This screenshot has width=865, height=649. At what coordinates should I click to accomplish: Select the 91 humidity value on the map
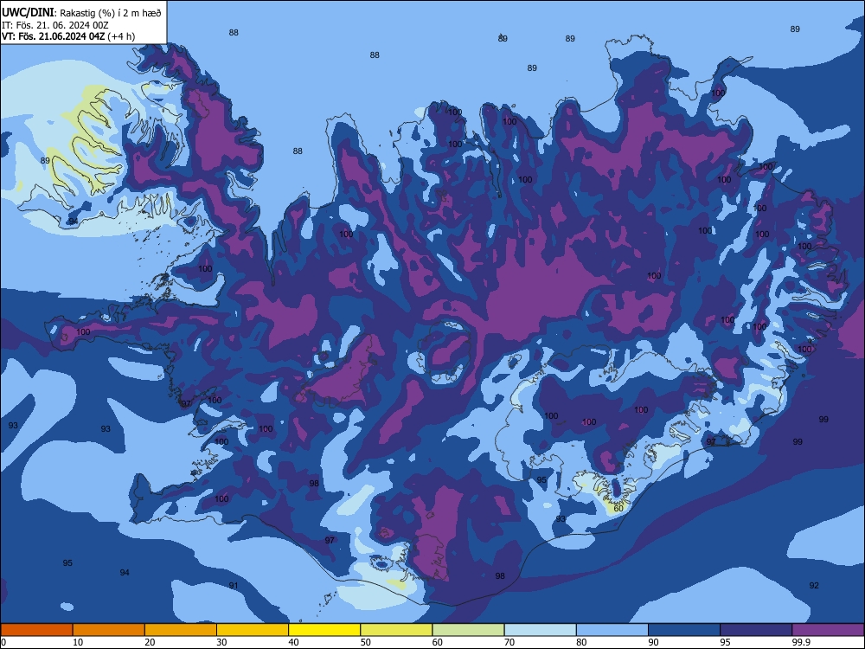(234, 586)
